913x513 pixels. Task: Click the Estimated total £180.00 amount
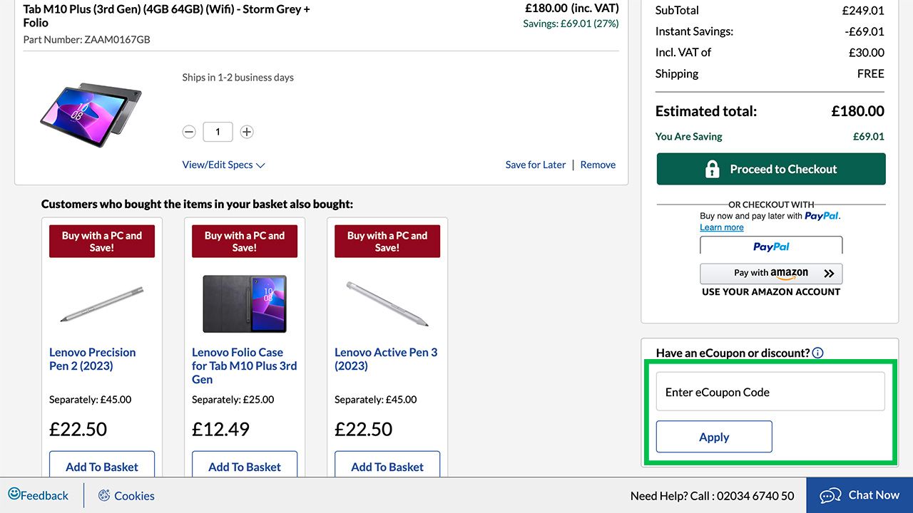(x=858, y=111)
